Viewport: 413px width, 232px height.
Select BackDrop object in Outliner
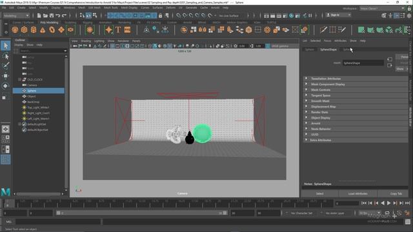click(34, 102)
